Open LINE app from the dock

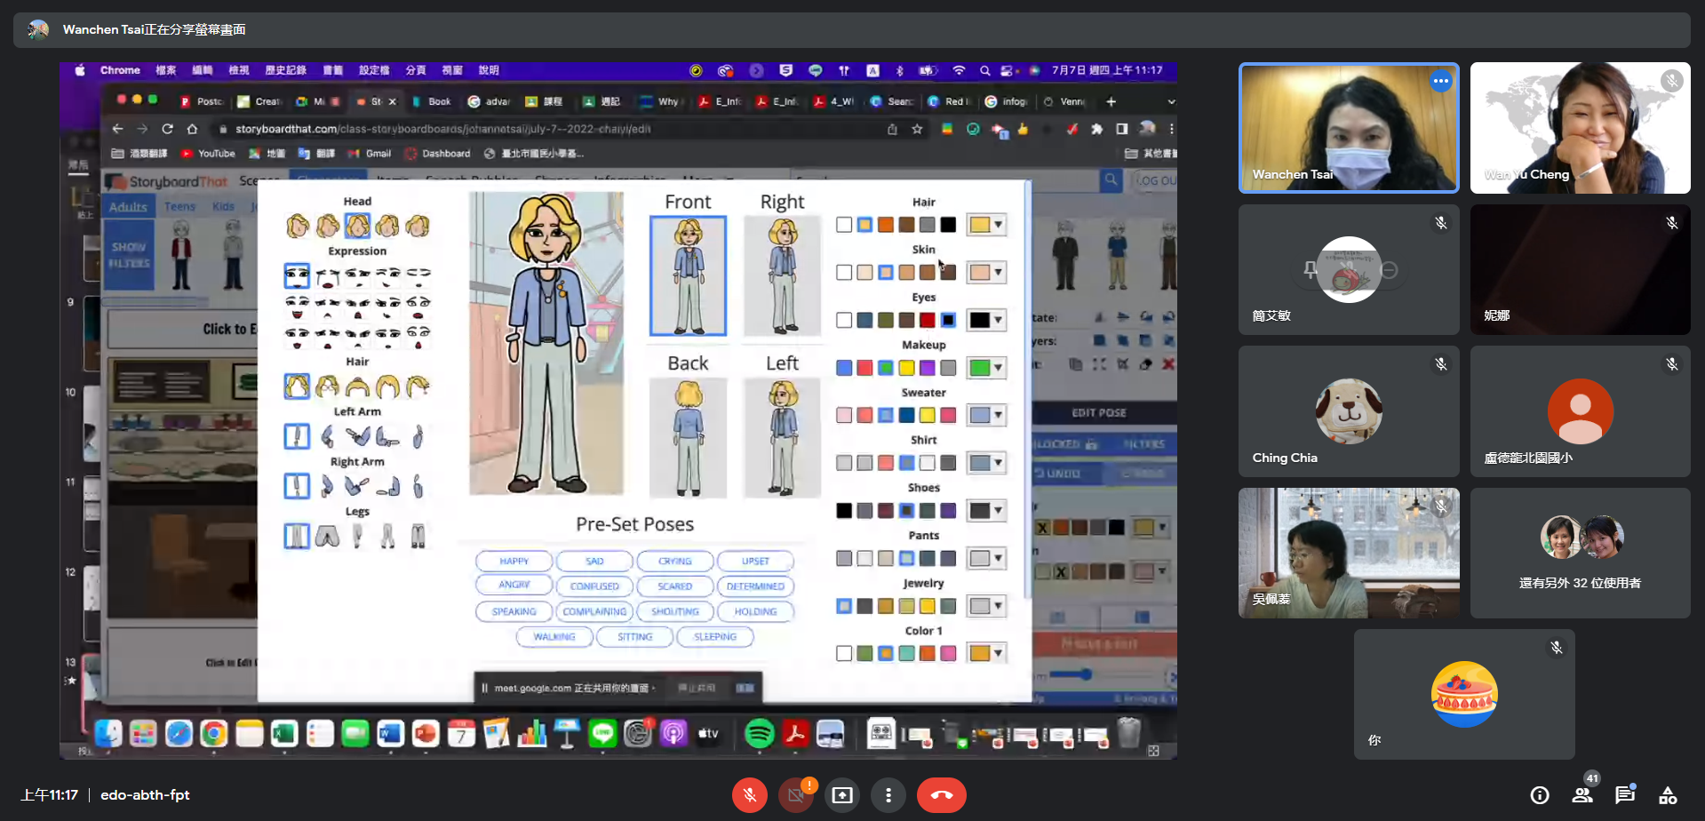(603, 733)
